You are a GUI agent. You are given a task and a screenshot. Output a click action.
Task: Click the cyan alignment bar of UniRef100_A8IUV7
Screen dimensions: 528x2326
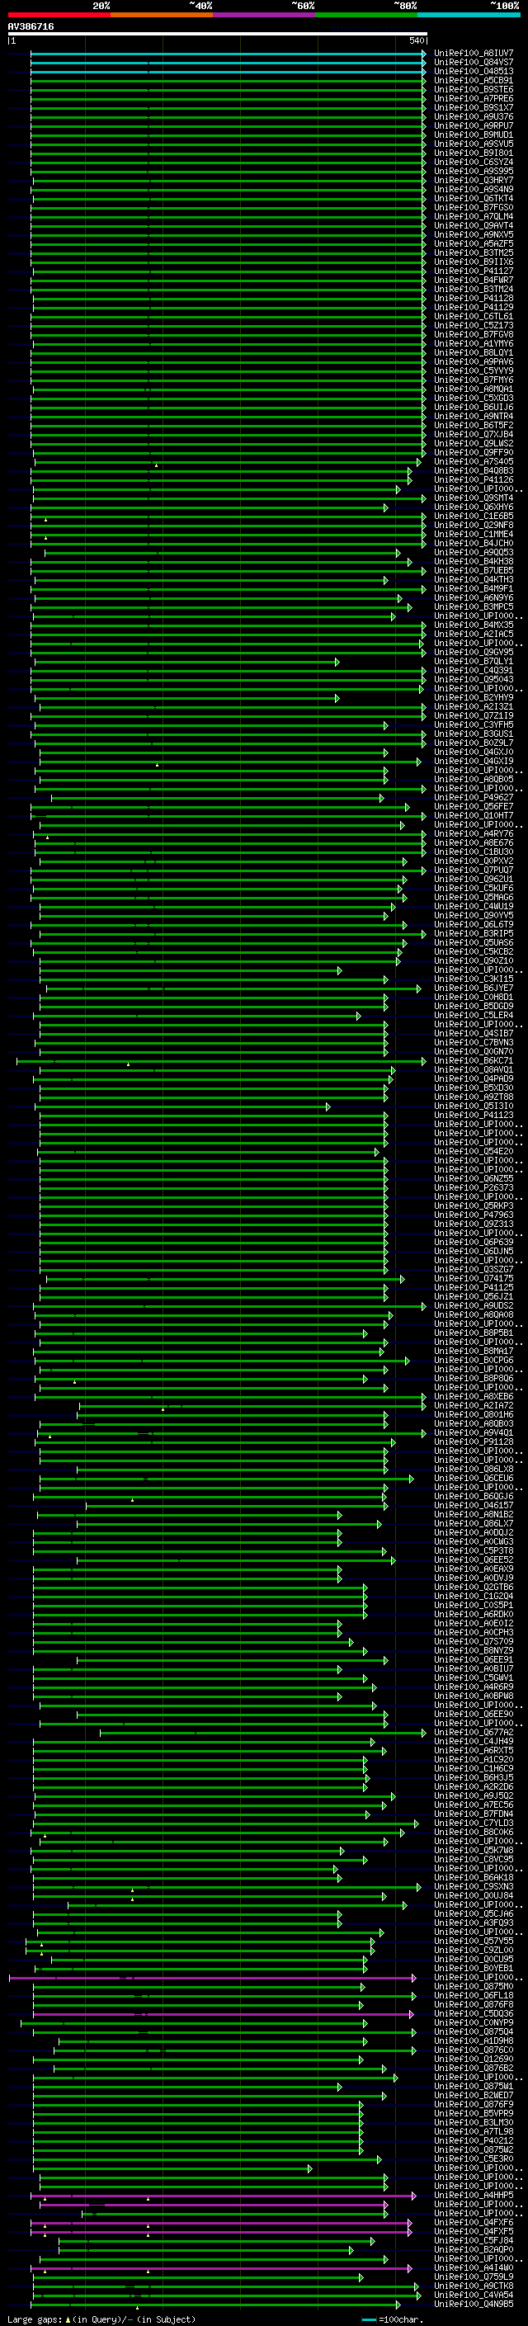click(x=229, y=54)
